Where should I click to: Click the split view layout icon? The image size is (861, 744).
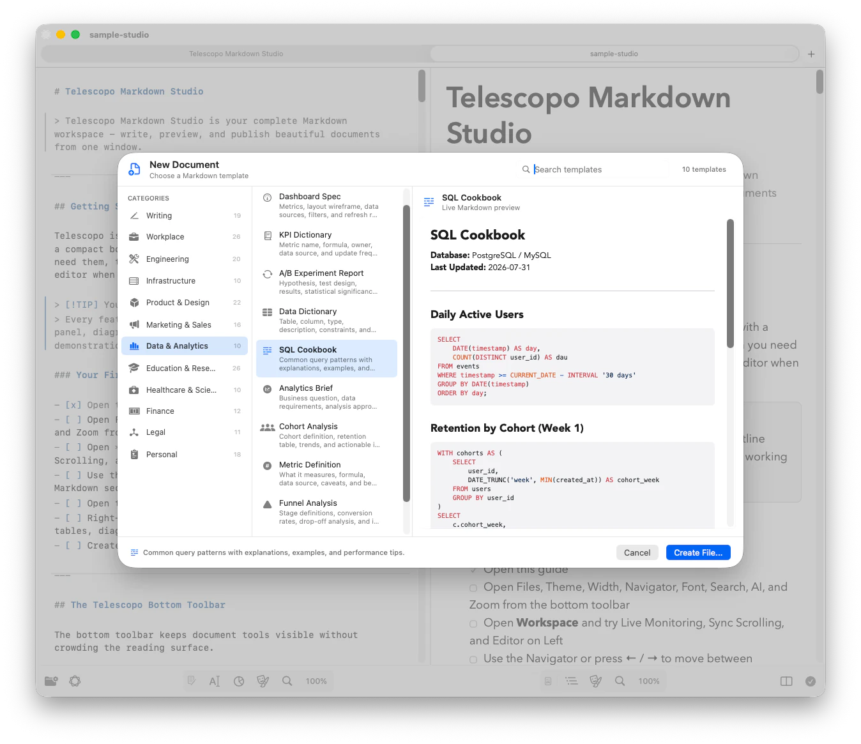[x=786, y=681]
